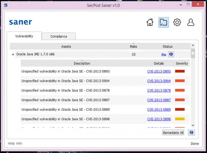The width and height of the screenshot is (207, 153).
Task: Click the info icon next to Remediate All
Action: click(191, 133)
